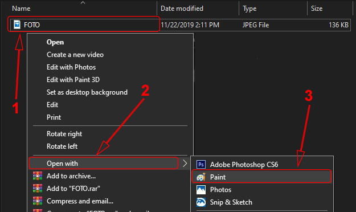Choose Add to "FOTO.rar"
The image size is (356, 212).
click(73, 189)
